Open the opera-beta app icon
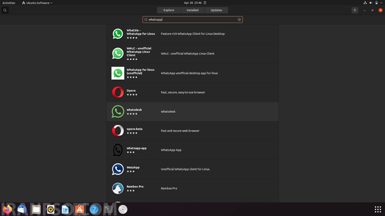The width and height of the screenshot is (385, 216). tap(118, 131)
